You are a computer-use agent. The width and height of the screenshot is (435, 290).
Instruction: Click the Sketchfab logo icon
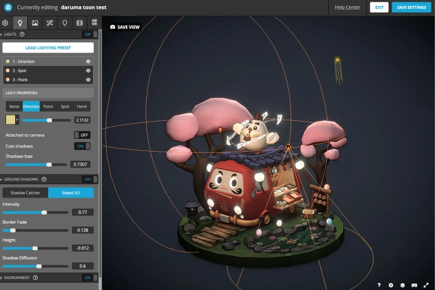(8, 7)
